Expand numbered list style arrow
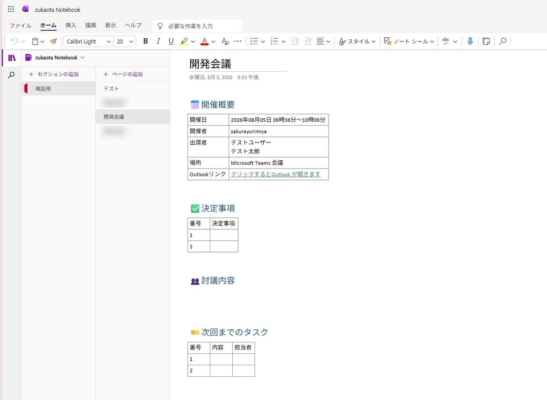 (283, 42)
